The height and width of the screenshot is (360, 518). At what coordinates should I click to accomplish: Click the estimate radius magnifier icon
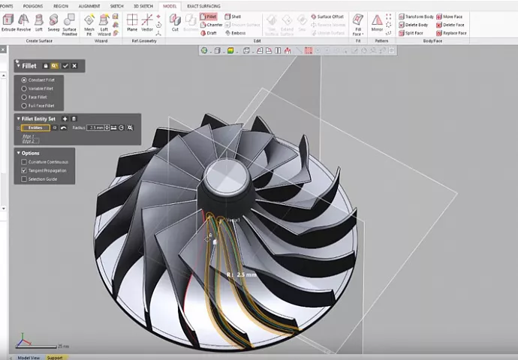tap(130, 127)
